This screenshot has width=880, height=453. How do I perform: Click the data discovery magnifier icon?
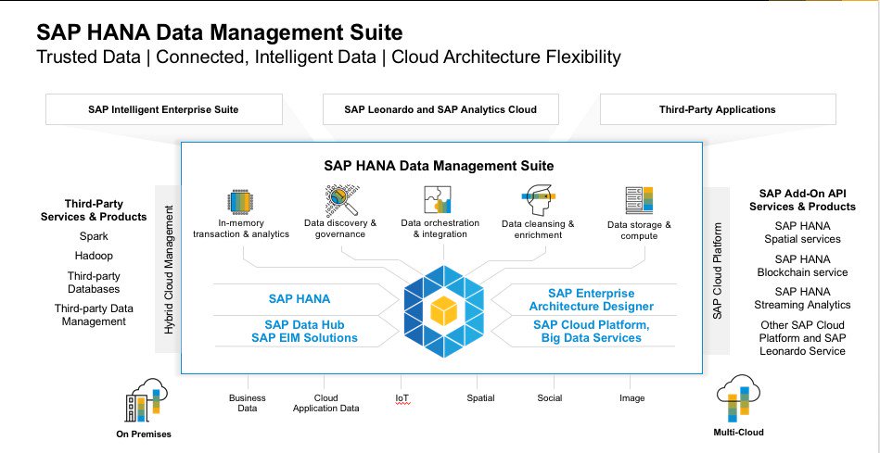[x=342, y=201]
